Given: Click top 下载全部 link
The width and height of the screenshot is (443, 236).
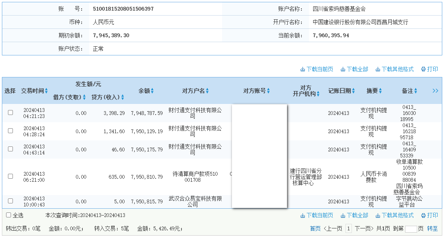Looking at the screenshot, I should pos(354,69).
